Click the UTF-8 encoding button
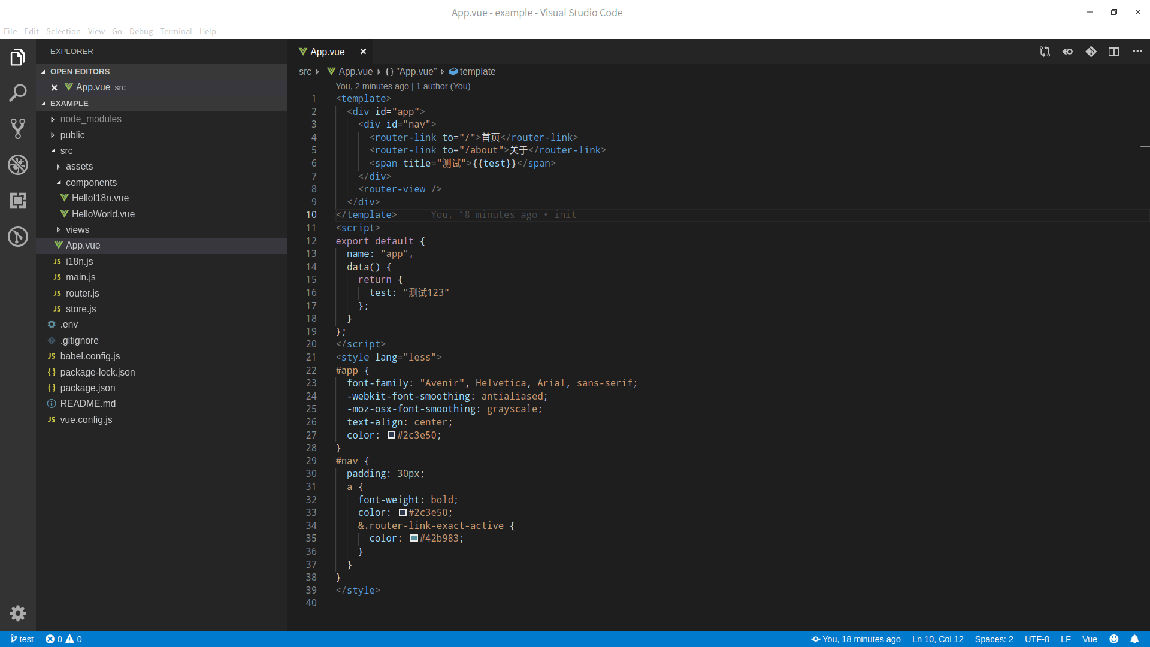Screen dimensions: 1150x647 [x=1037, y=639]
